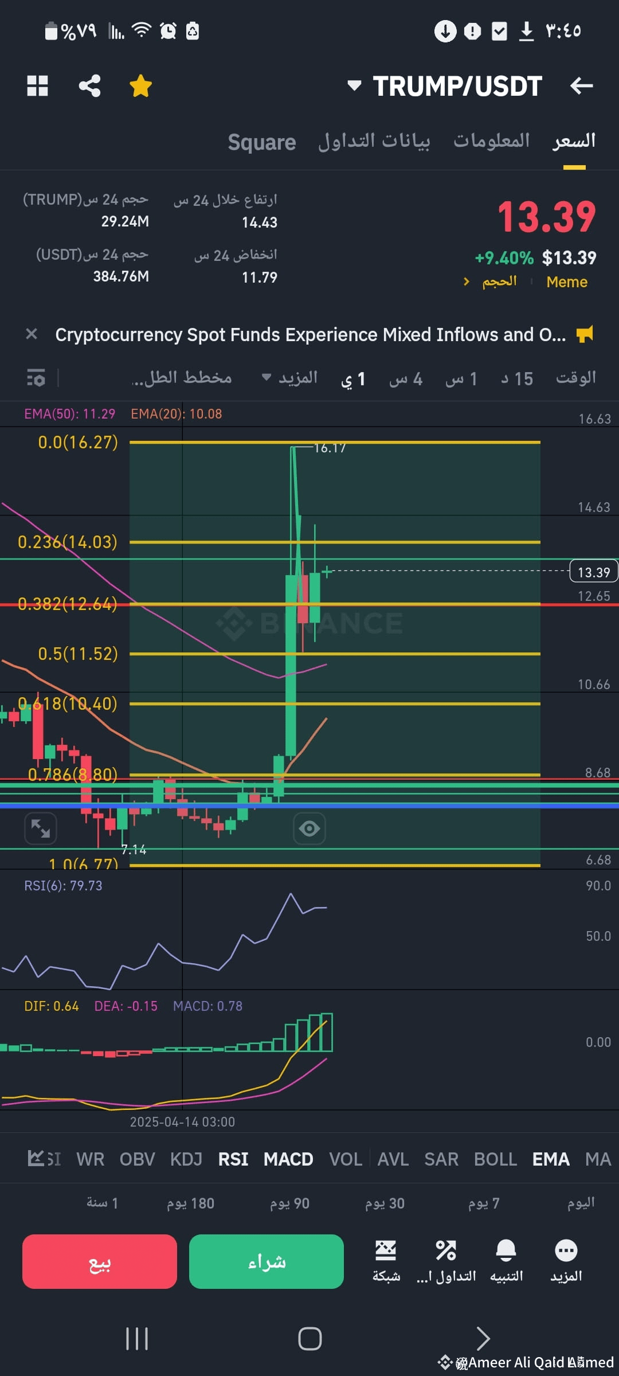Select the 7 يوم range

(x=484, y=1203)
